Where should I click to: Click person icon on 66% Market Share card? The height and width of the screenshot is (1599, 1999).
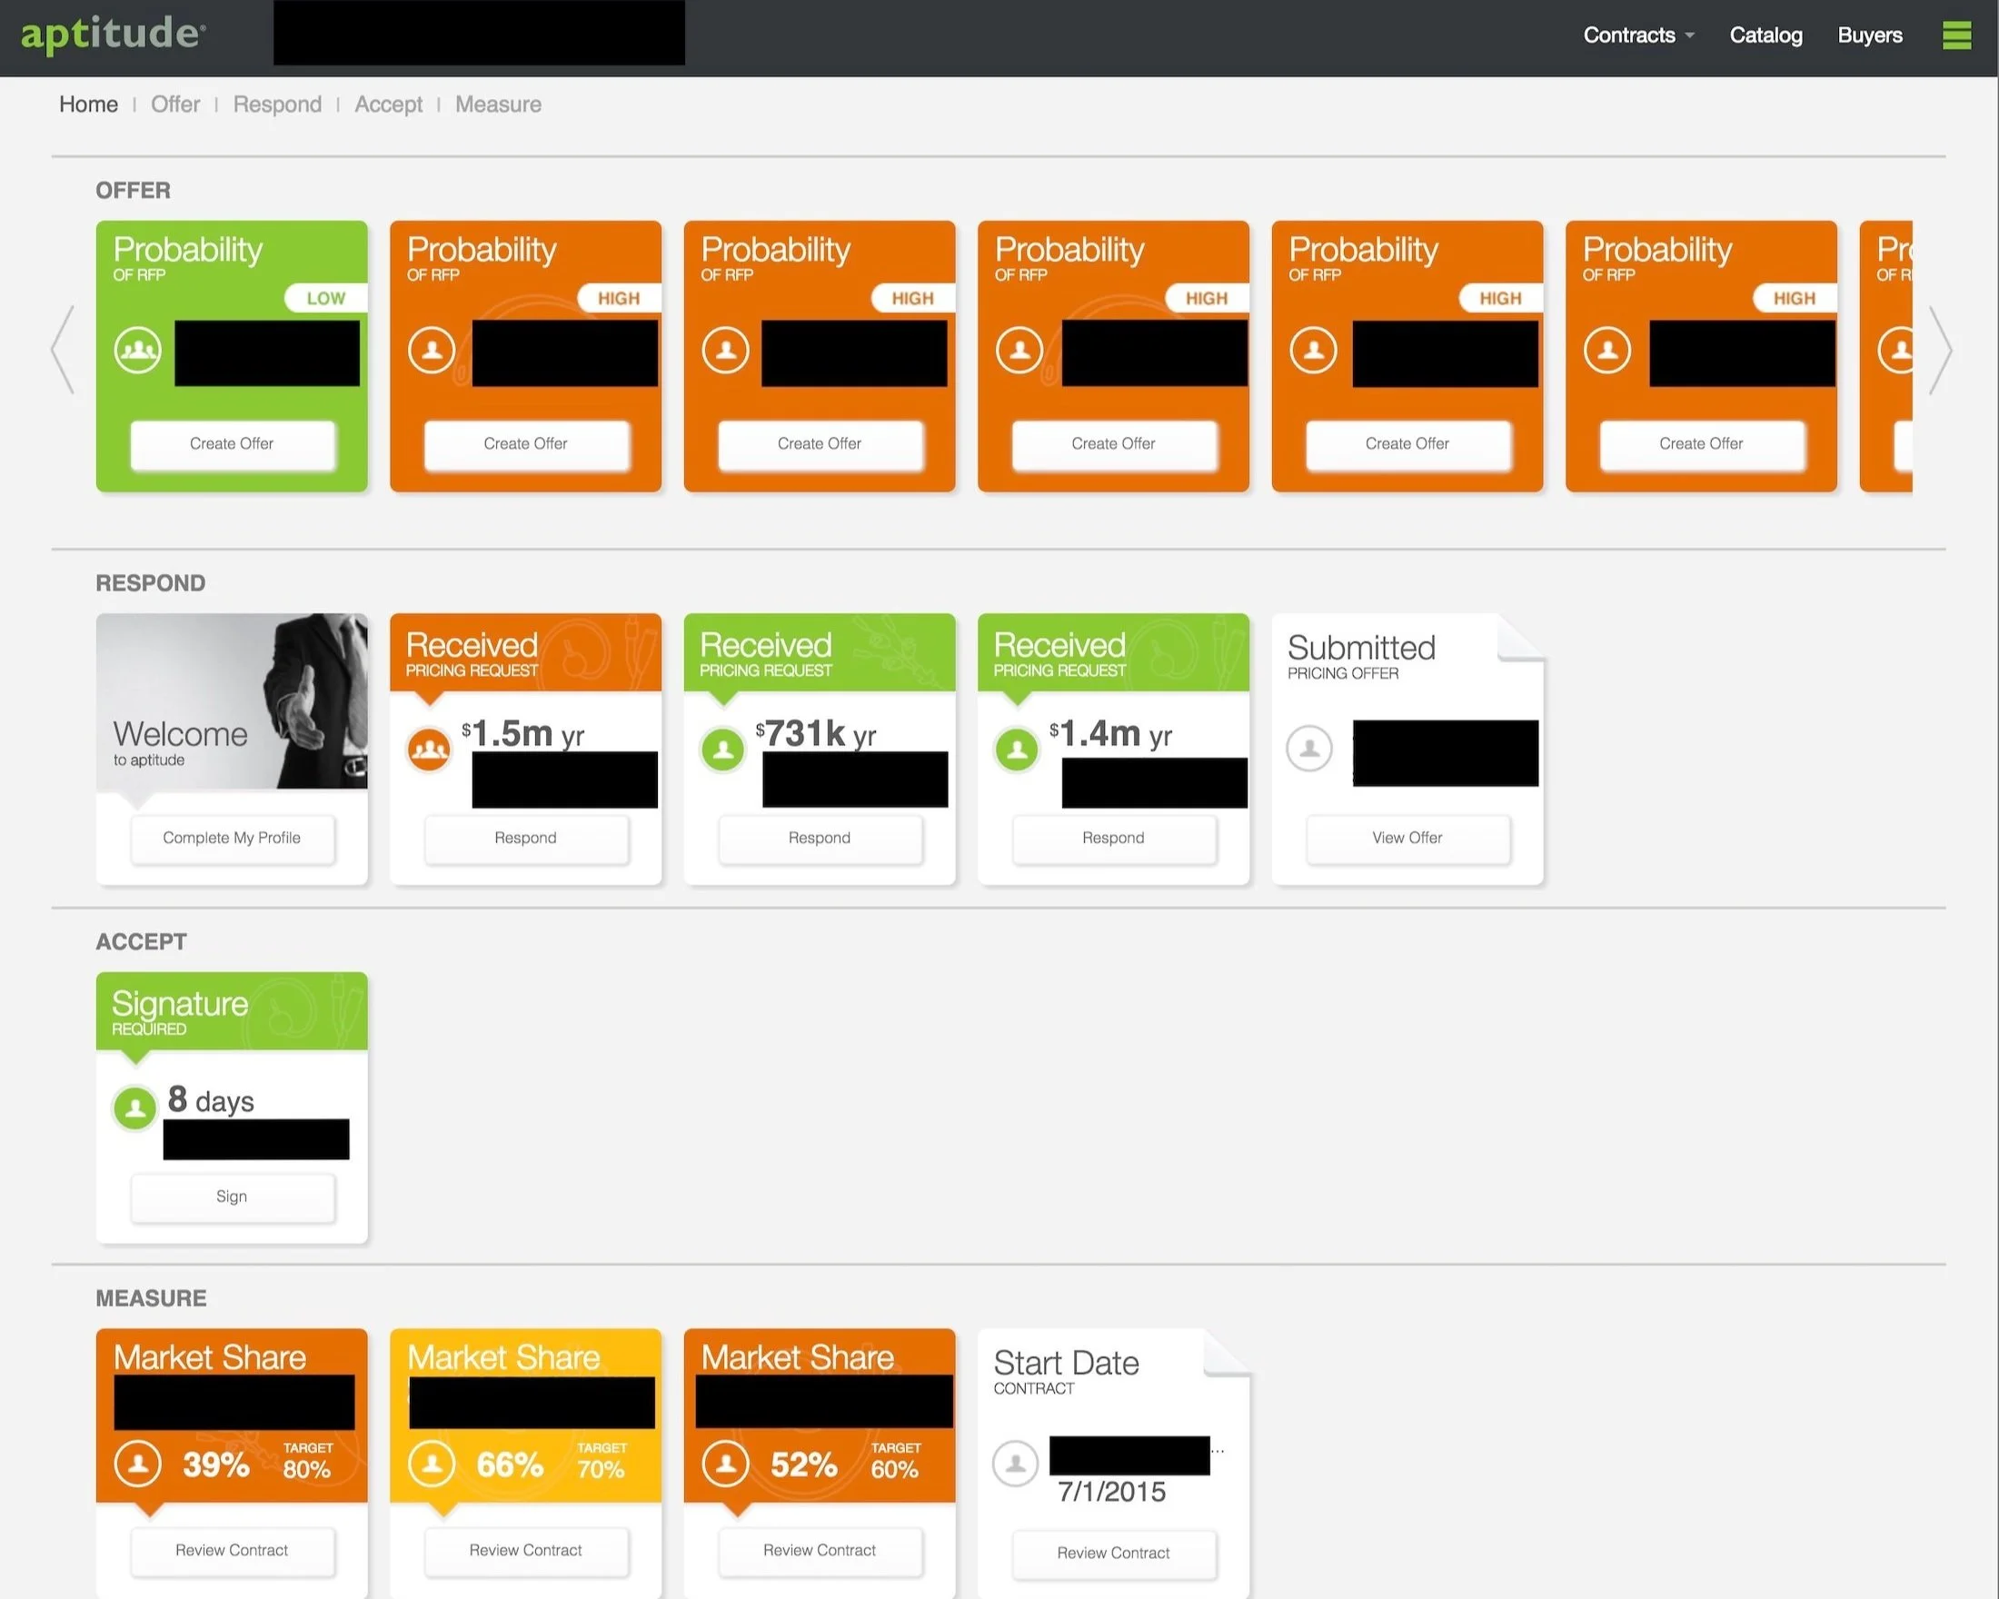click(431, 1464)
